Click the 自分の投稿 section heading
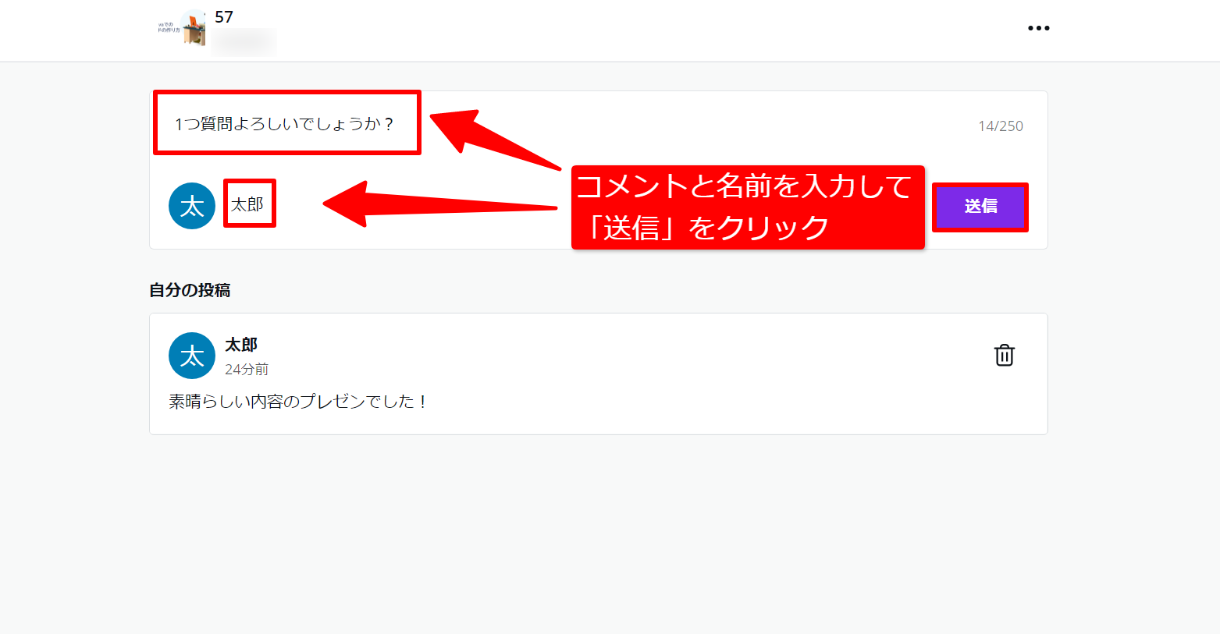The image size is (1220, 634). pyautogui.click(x=190, y=290)
